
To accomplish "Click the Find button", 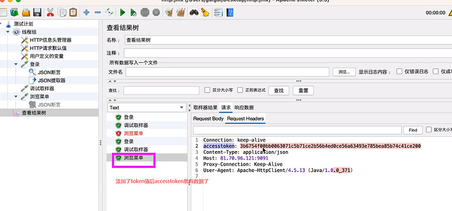I will click(413, 130).
